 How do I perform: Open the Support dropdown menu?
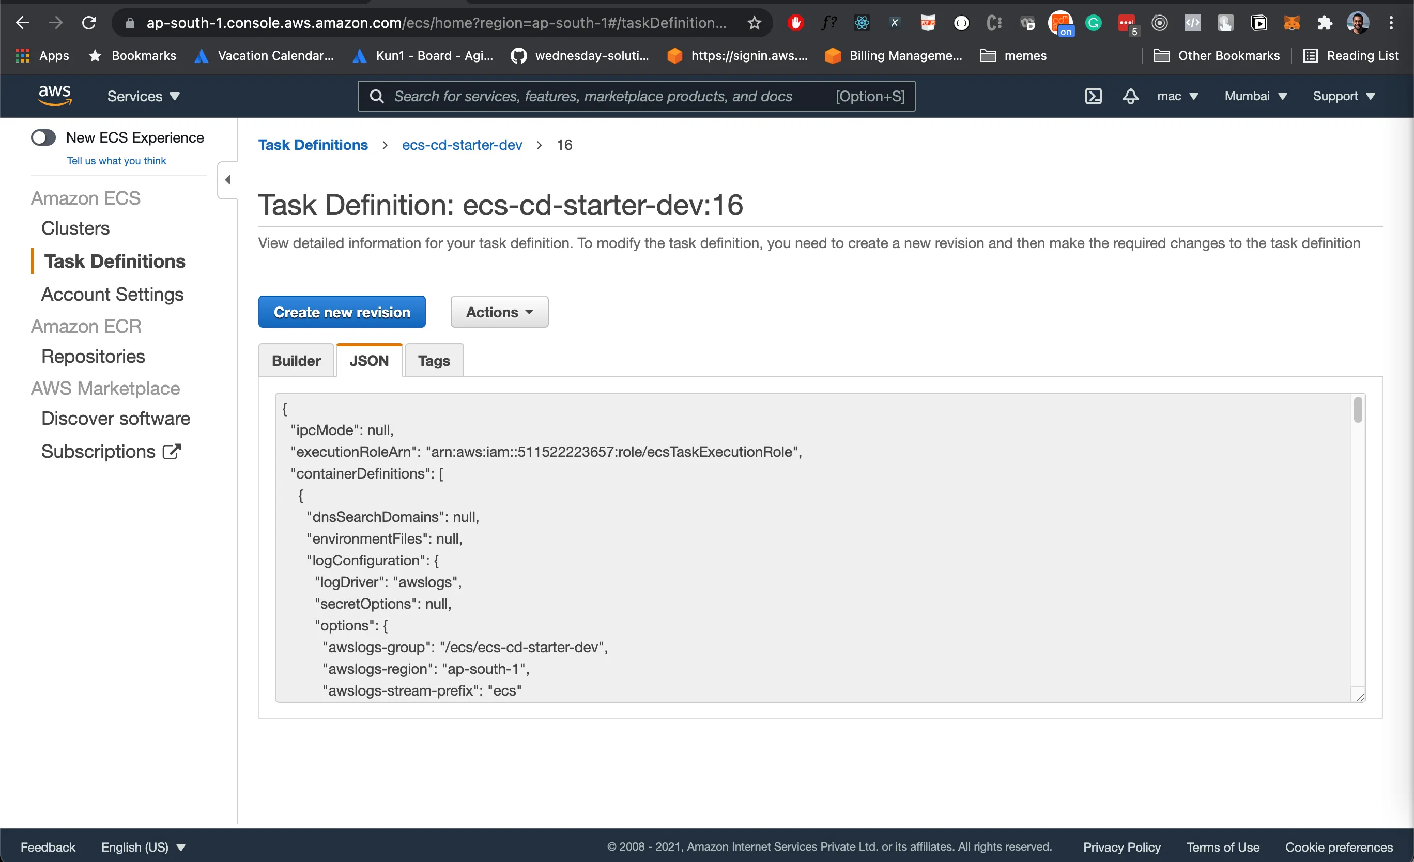click(1344, 96)
